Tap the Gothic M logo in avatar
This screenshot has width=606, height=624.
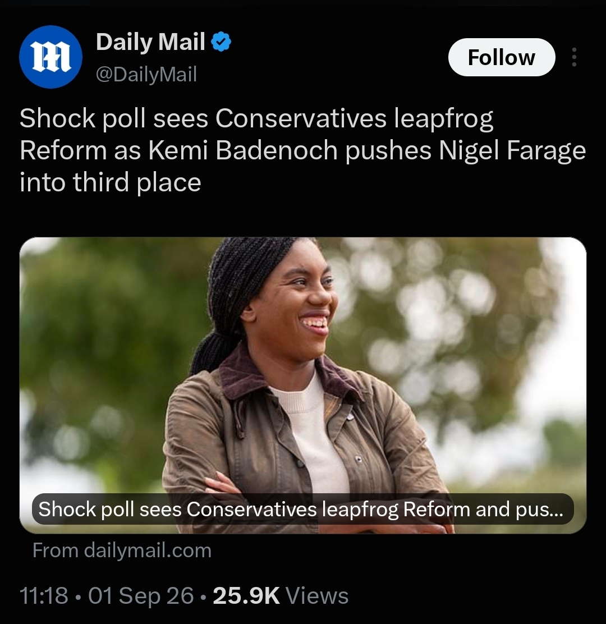[51, 58]
